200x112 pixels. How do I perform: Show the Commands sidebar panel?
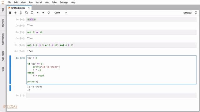coord(3,39)
